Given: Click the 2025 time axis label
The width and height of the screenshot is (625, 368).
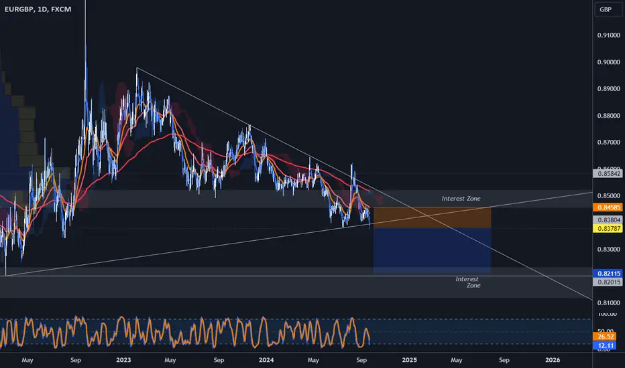Looking at the screenshot, I should (409, 360).
